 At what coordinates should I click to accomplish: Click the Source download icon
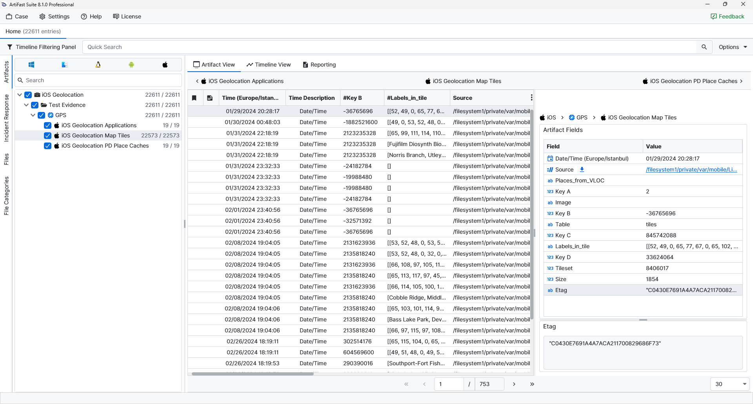pyautogui.click(x=582, y=170)
